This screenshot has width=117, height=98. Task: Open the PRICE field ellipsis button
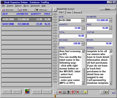(x=110, y=28)
